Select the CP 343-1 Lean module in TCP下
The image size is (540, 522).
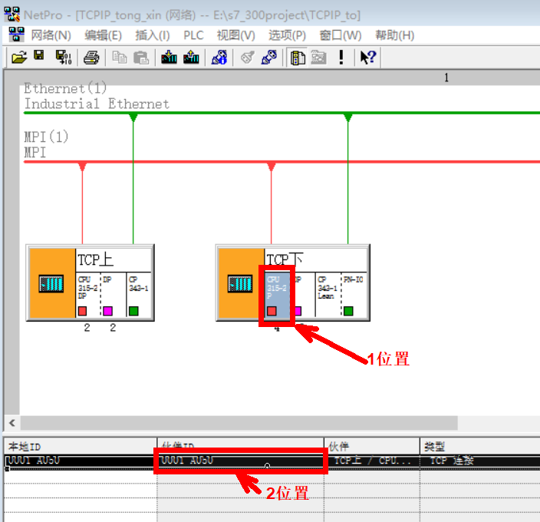[327, 293]
